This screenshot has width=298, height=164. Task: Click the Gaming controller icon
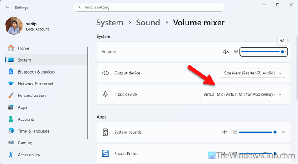pos(11,143)
